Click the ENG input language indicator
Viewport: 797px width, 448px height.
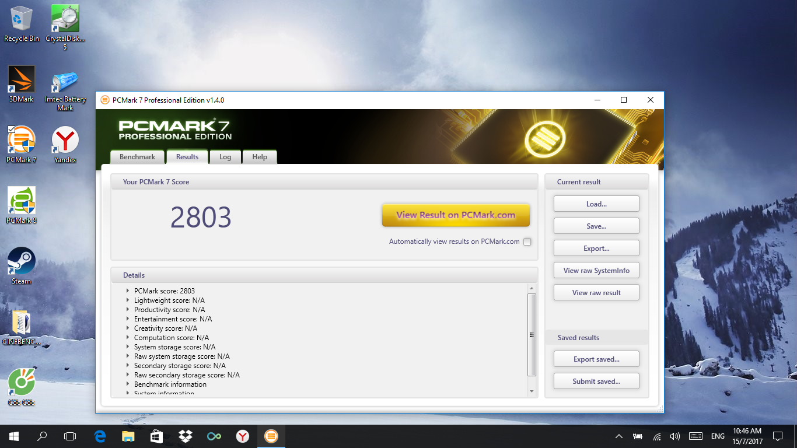pos(718,436)
